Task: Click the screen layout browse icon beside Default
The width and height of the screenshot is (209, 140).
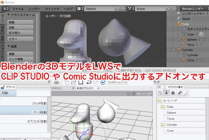Action: tap(80, 9)
